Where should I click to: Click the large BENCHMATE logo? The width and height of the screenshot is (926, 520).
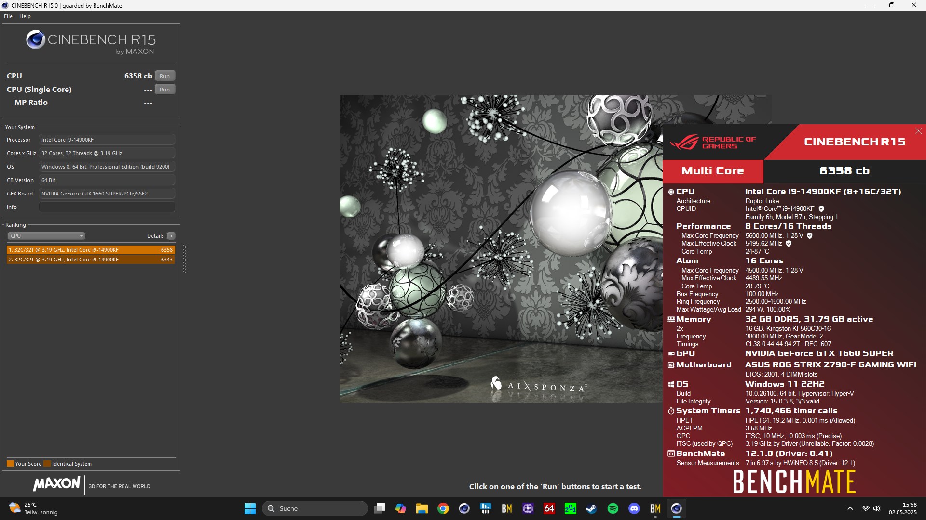click(794, 482)
